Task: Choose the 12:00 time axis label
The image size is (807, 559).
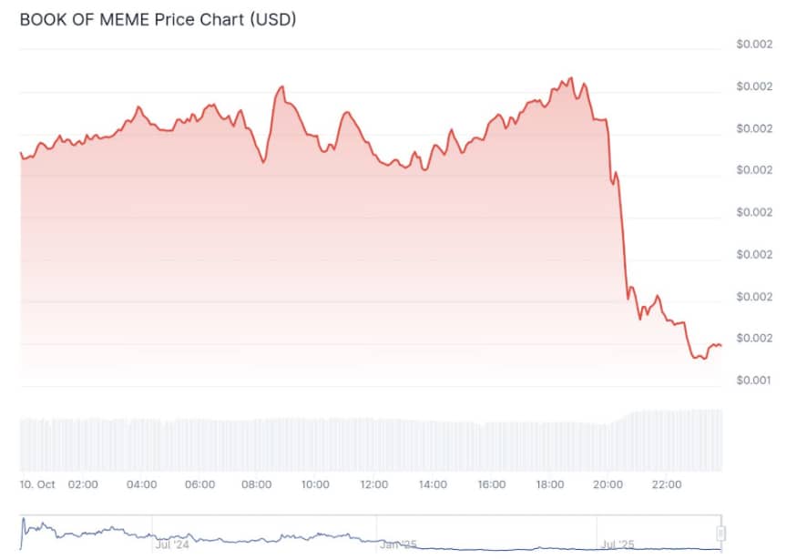Action: tap(374, 484)
